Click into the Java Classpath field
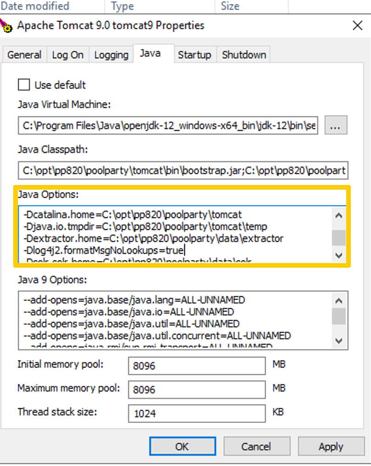 tap(183, 170)
